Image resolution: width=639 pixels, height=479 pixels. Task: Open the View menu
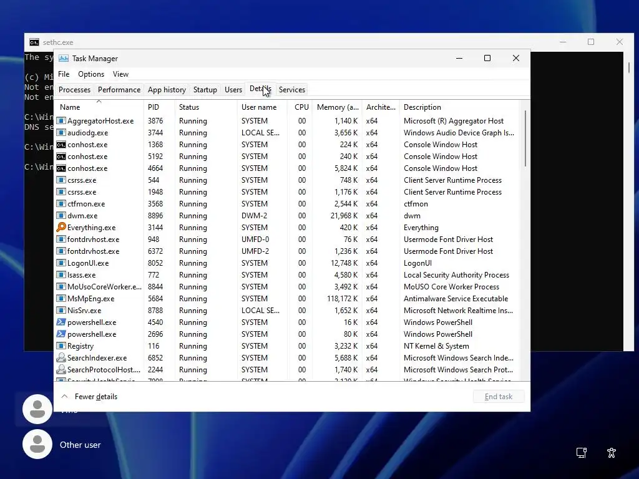pyautogui.click(x=120, y=74)
